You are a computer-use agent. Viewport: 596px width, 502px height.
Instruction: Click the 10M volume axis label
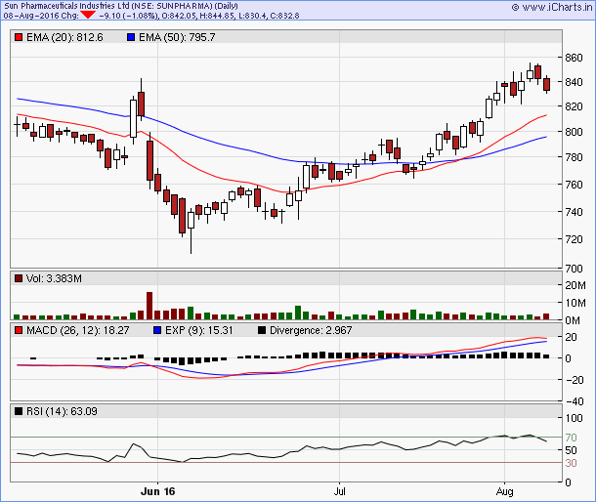[575, 304]
